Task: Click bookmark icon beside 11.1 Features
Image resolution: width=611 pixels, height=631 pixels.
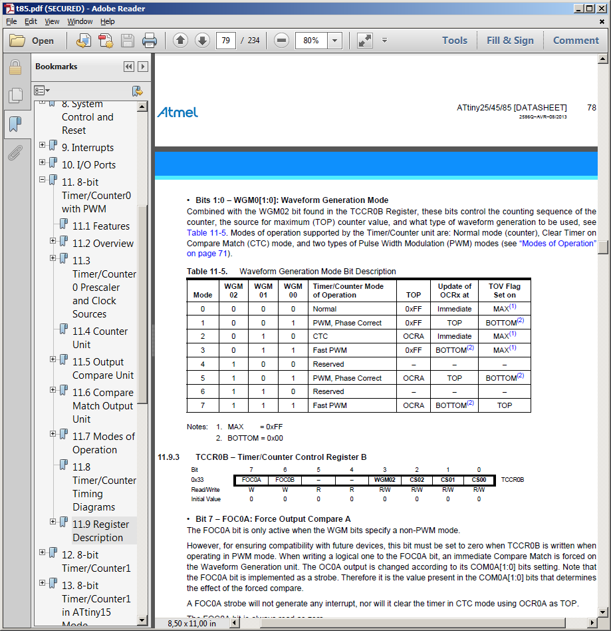Action: pos(64,224)
